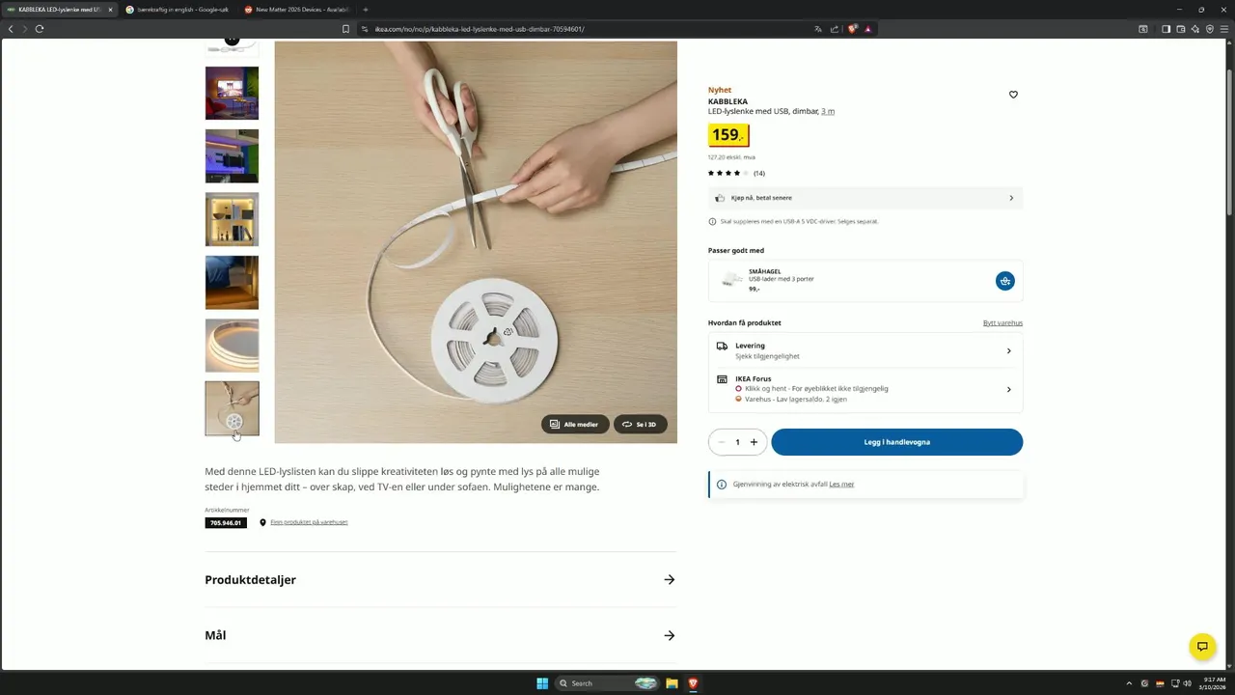Click the browser back arrow

11,29
